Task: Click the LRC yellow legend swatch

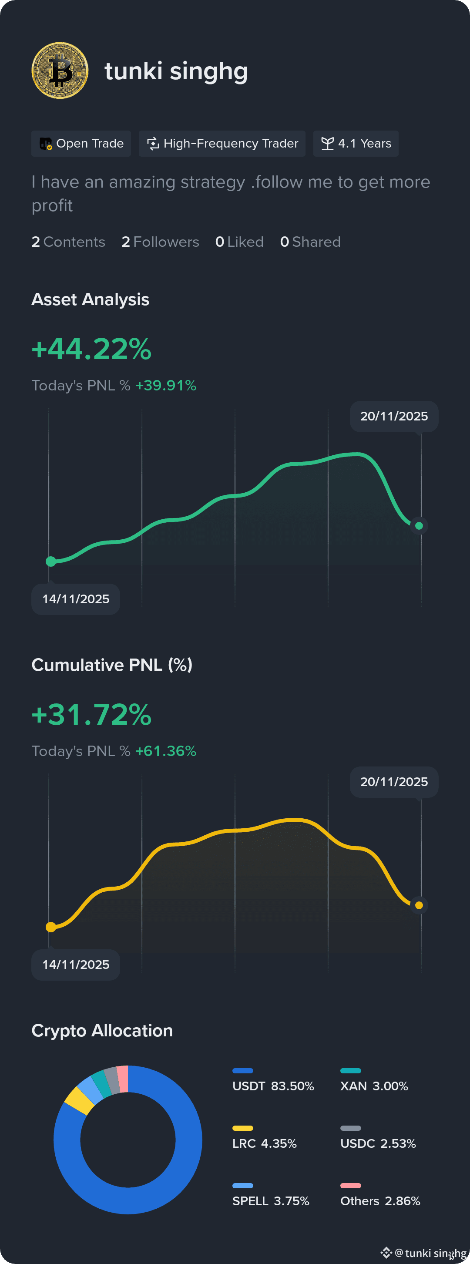Action: coord(243,1128)
